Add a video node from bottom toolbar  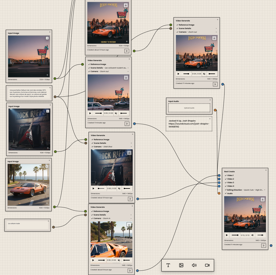click(207, 265)
